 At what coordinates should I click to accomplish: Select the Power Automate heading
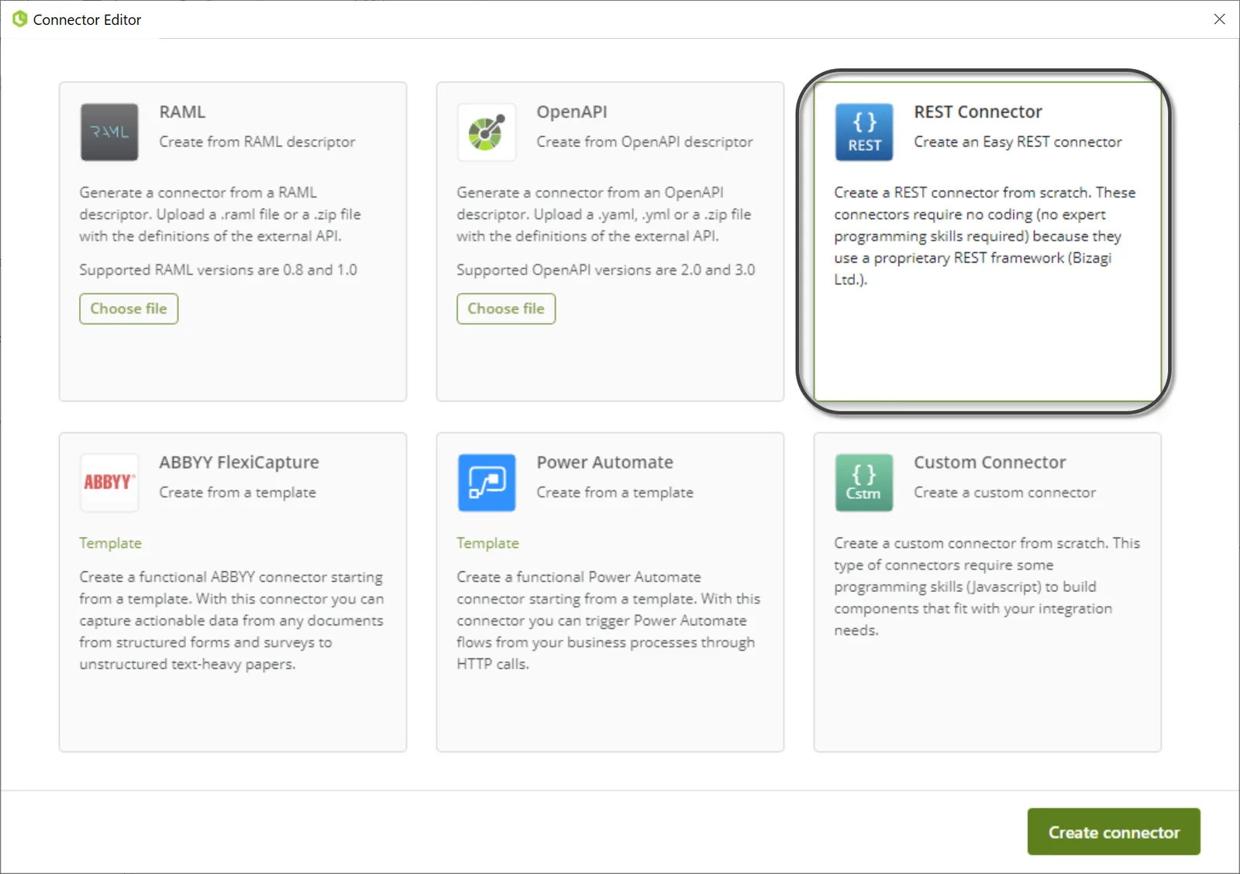[604, 463]
